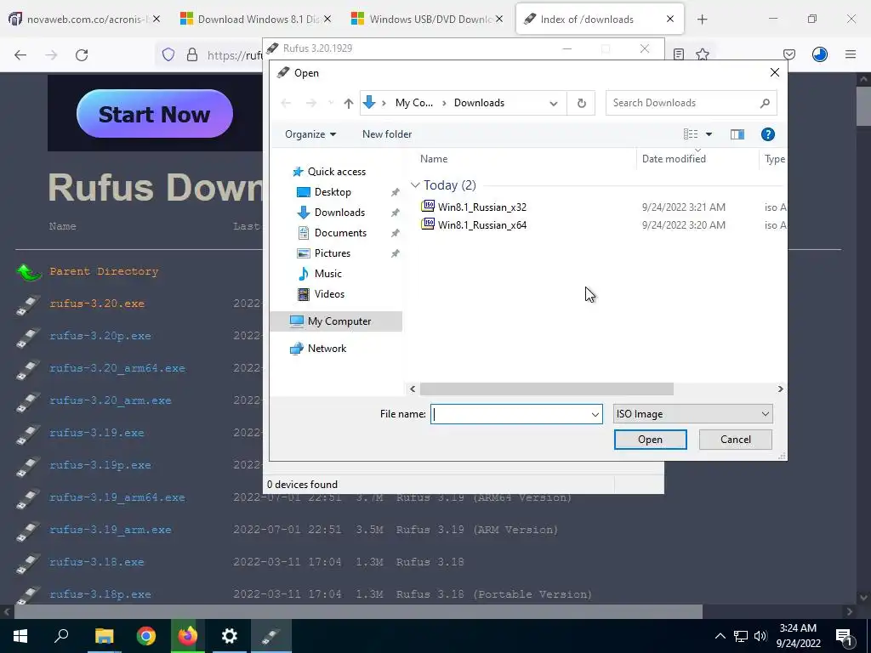Open Downloads in Quick access sidebar
This screenshot has width=871, height=653.
(x=339, y=213)
